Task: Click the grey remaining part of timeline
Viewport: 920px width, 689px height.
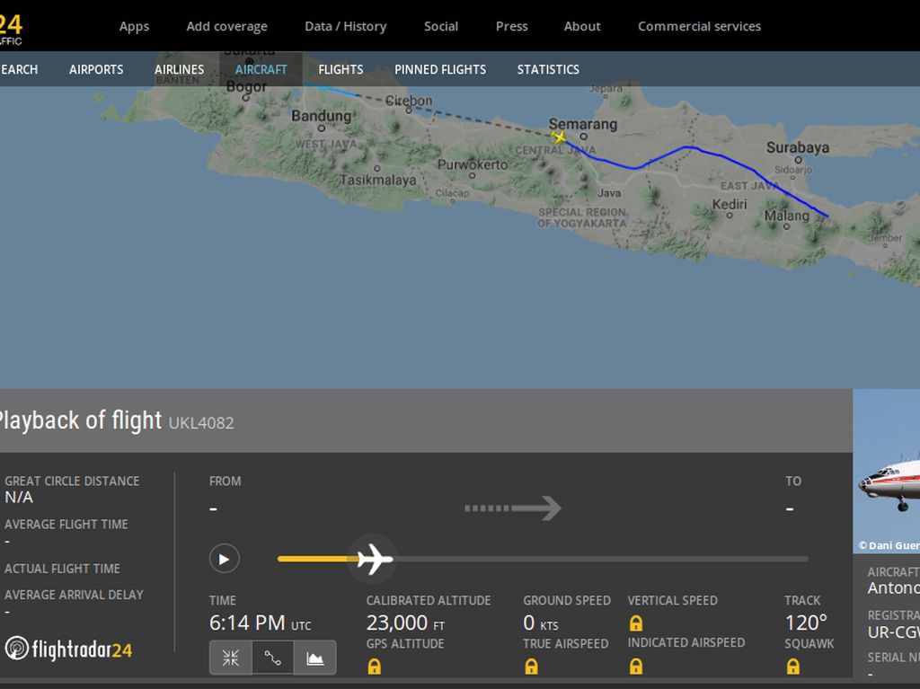Action: click(601, 559)
